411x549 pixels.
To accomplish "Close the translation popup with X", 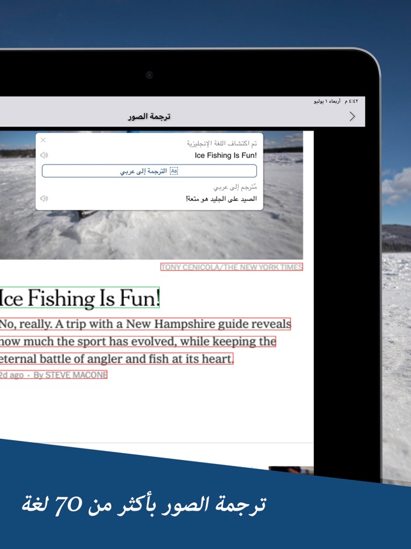I will tap(43, 140).
